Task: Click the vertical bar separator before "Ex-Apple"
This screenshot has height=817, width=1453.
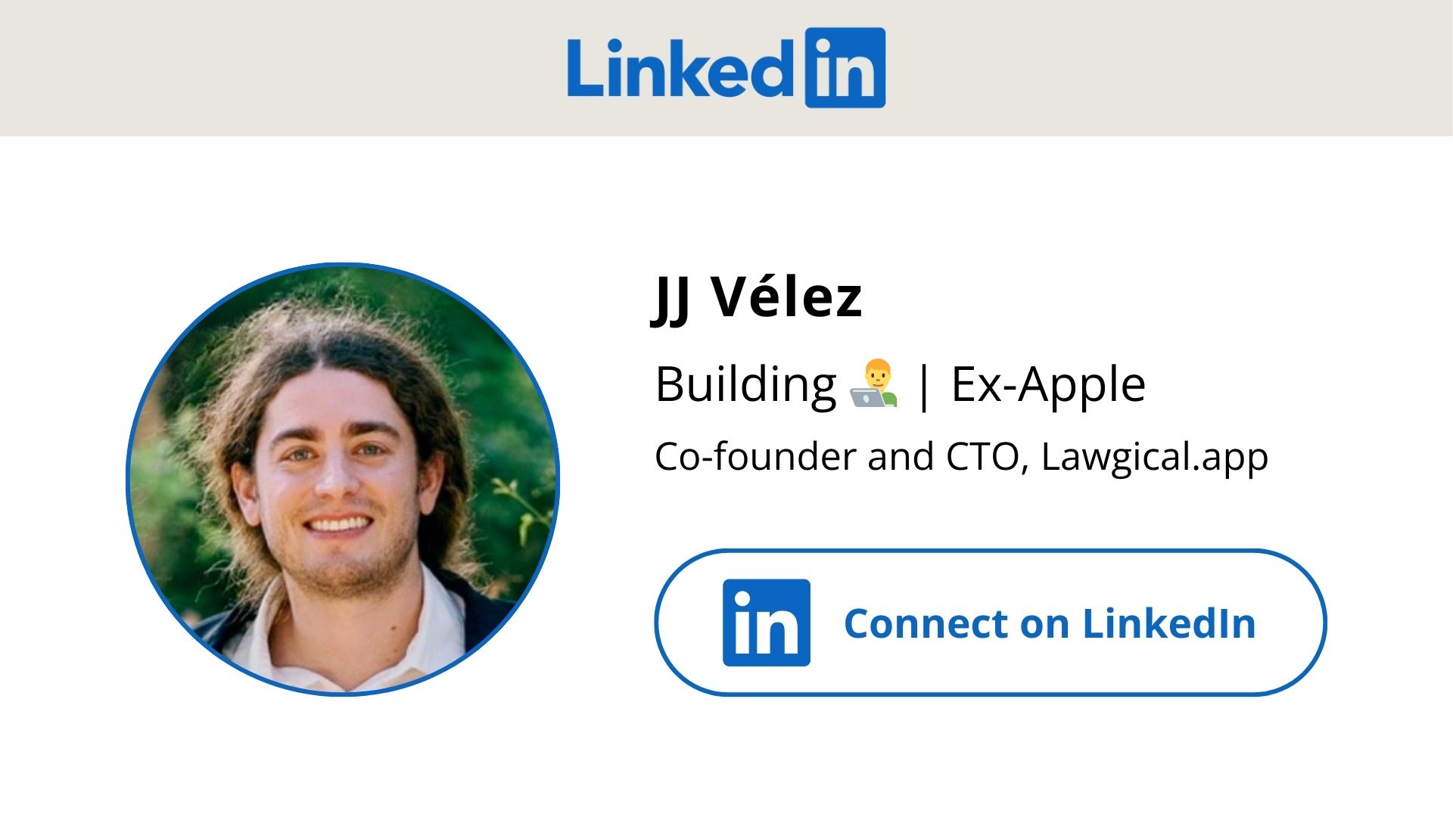Action: click(x=923, y=386)
